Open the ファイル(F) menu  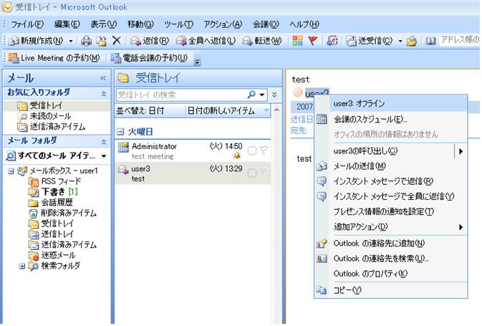coord(27,24)
